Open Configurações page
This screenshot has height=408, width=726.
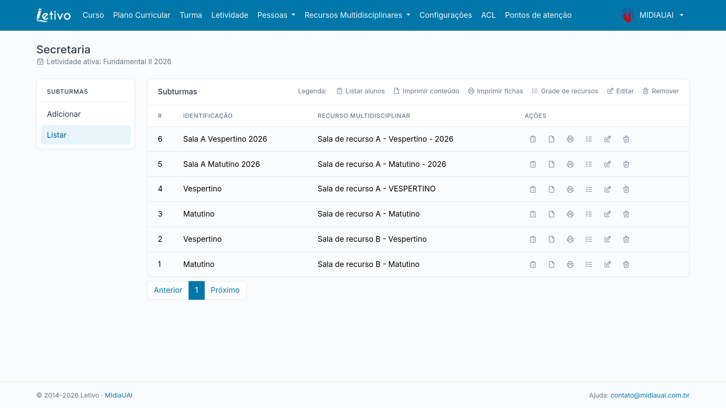pyautogui.click(x=446, y=15)
